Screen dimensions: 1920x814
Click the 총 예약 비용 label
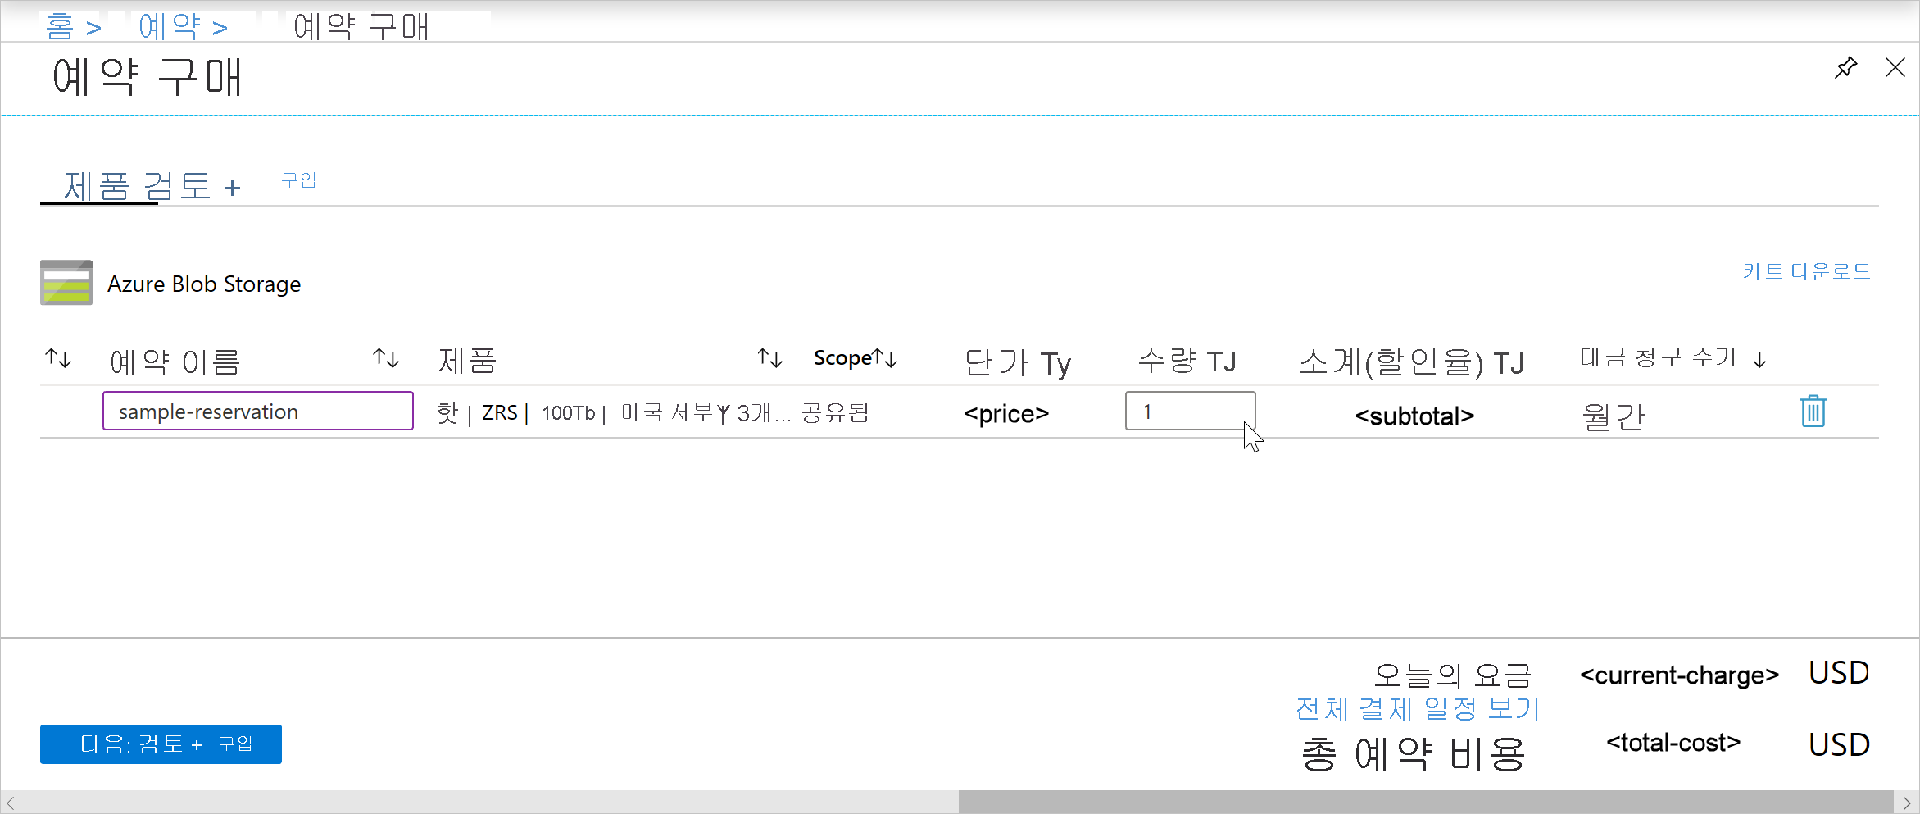pos(1413,754)
